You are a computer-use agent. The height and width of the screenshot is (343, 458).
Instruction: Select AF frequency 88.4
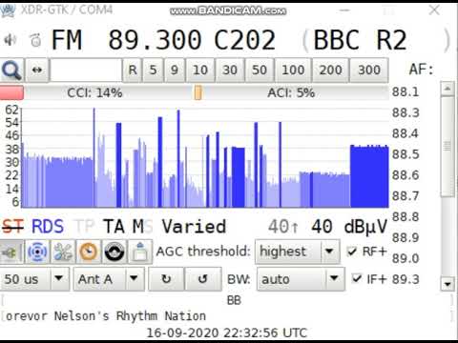[x=406, y=133]
